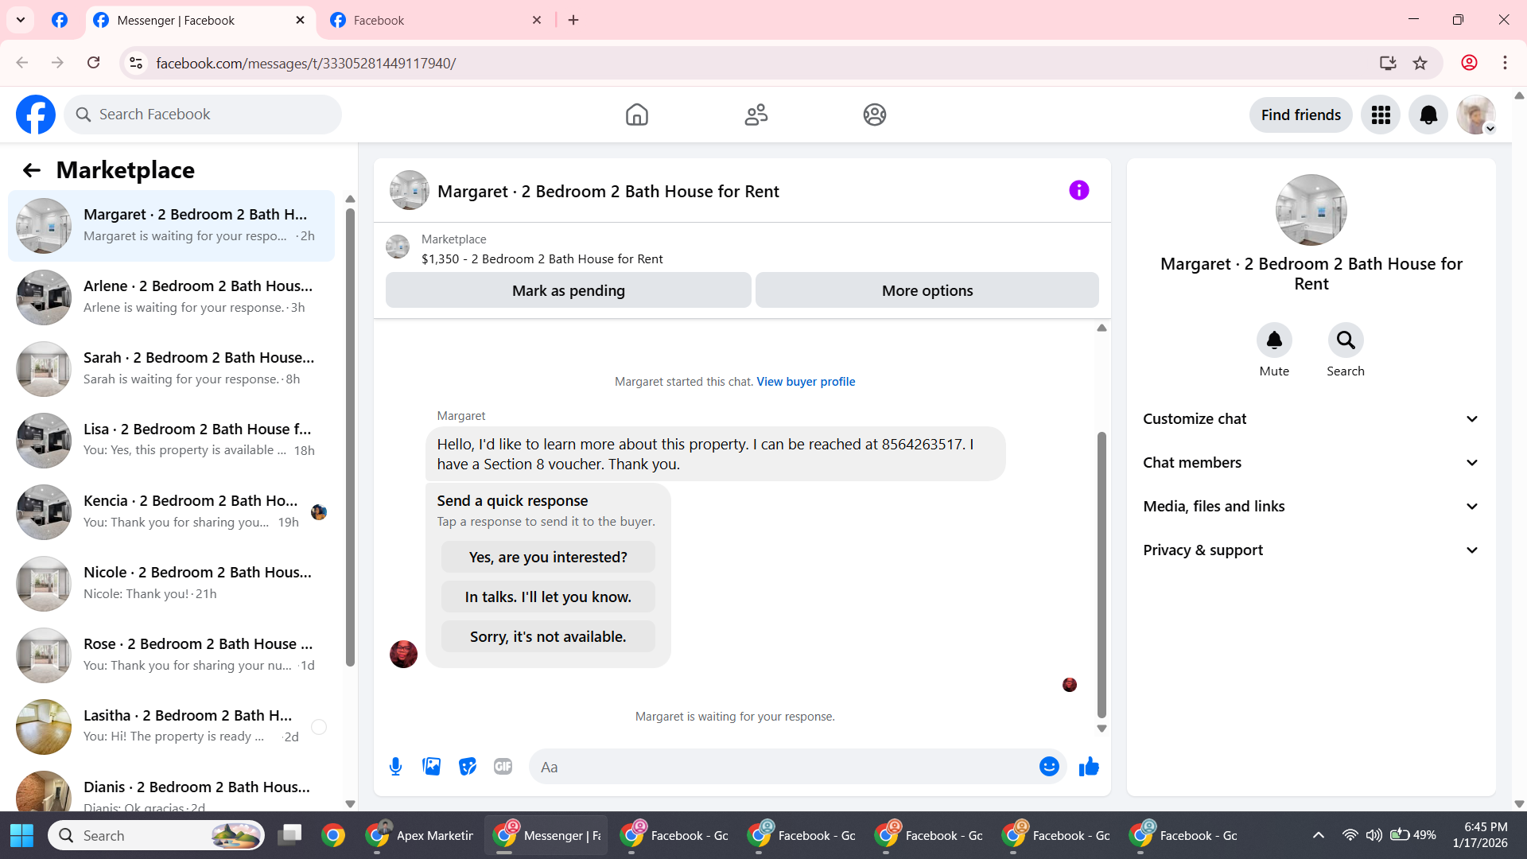The image size is (1527, 859).
Task: Send a thumbs-up like
Action: click(1089, 767)
